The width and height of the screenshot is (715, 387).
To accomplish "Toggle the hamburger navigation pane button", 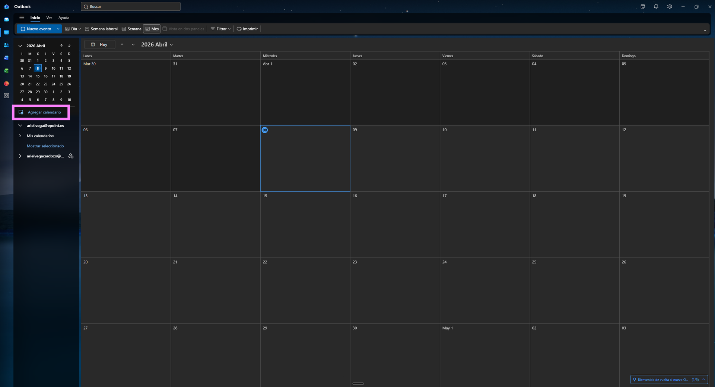I will point(22,17).
